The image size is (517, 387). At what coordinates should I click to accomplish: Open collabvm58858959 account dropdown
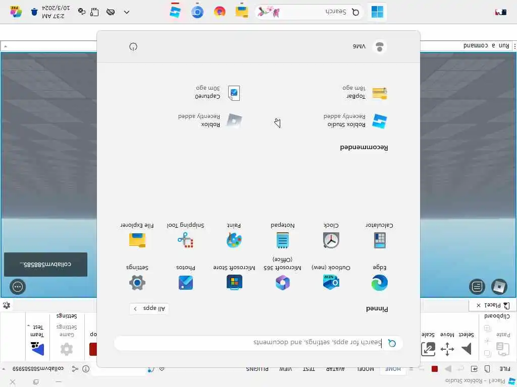[35, 369]
